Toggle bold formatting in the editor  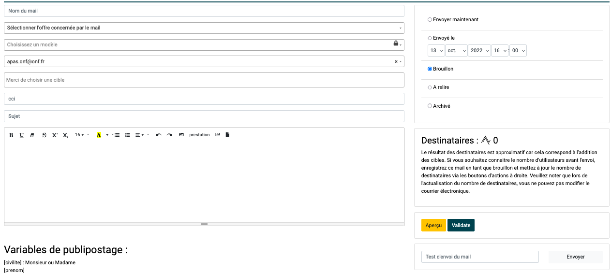[x=11, y=135]
